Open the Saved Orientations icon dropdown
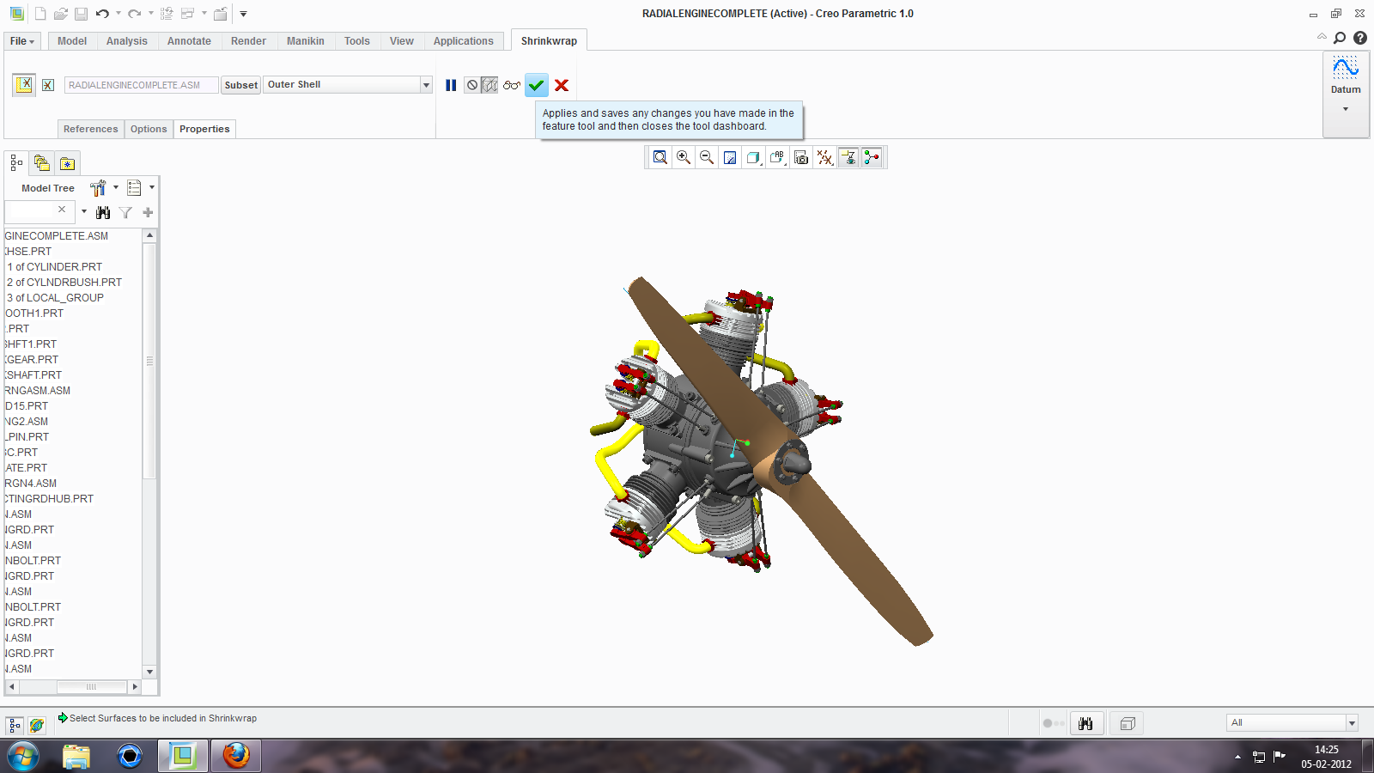 777,157
